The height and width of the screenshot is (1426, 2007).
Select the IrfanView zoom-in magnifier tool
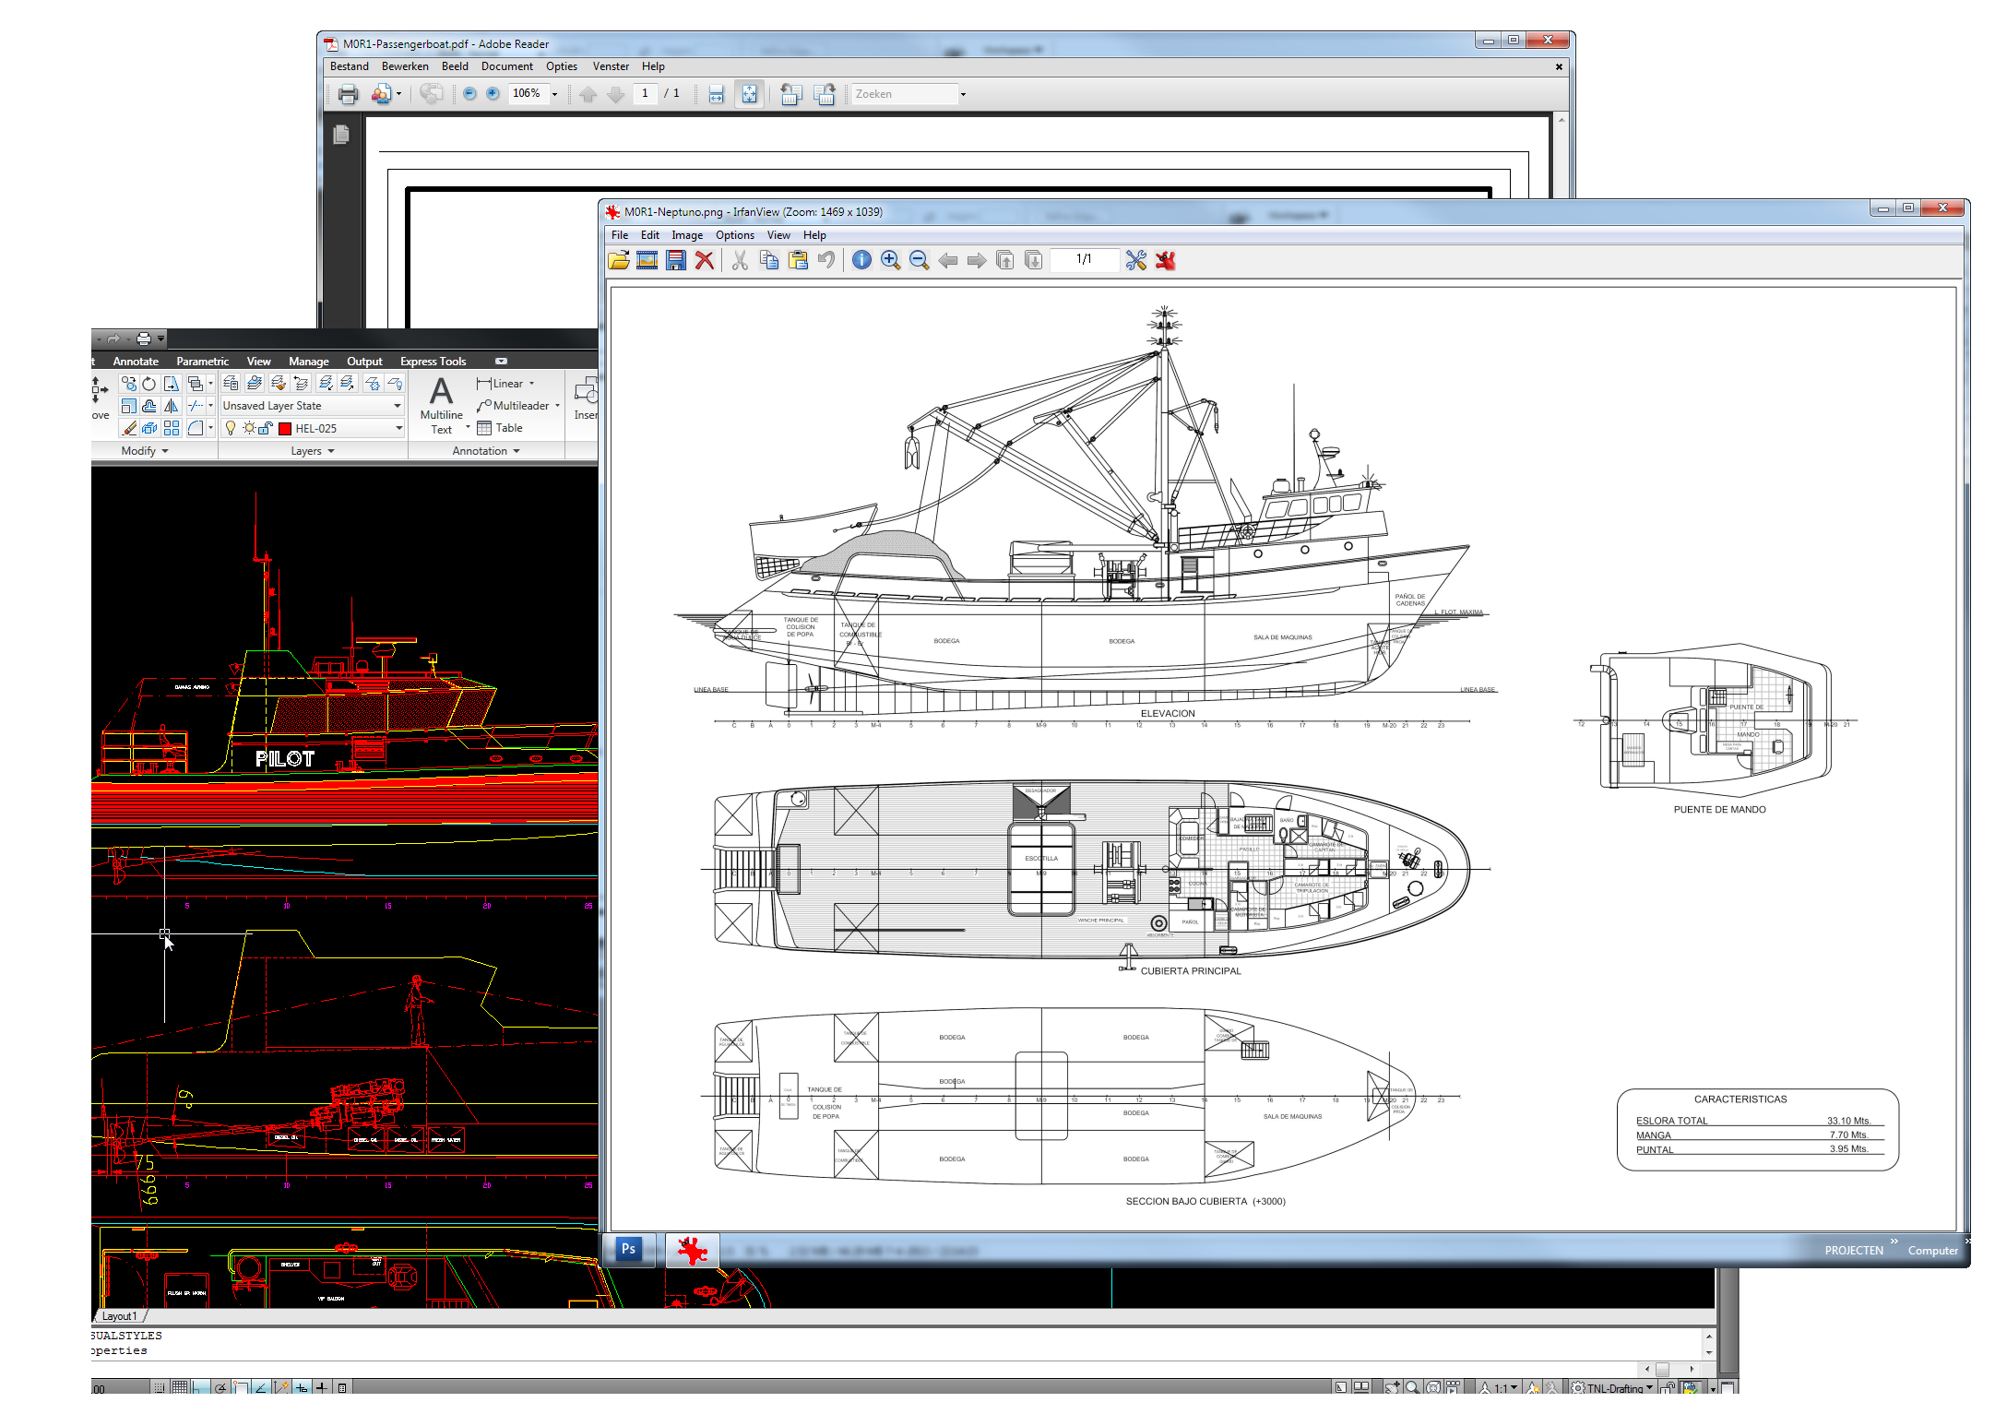point(889,261)
